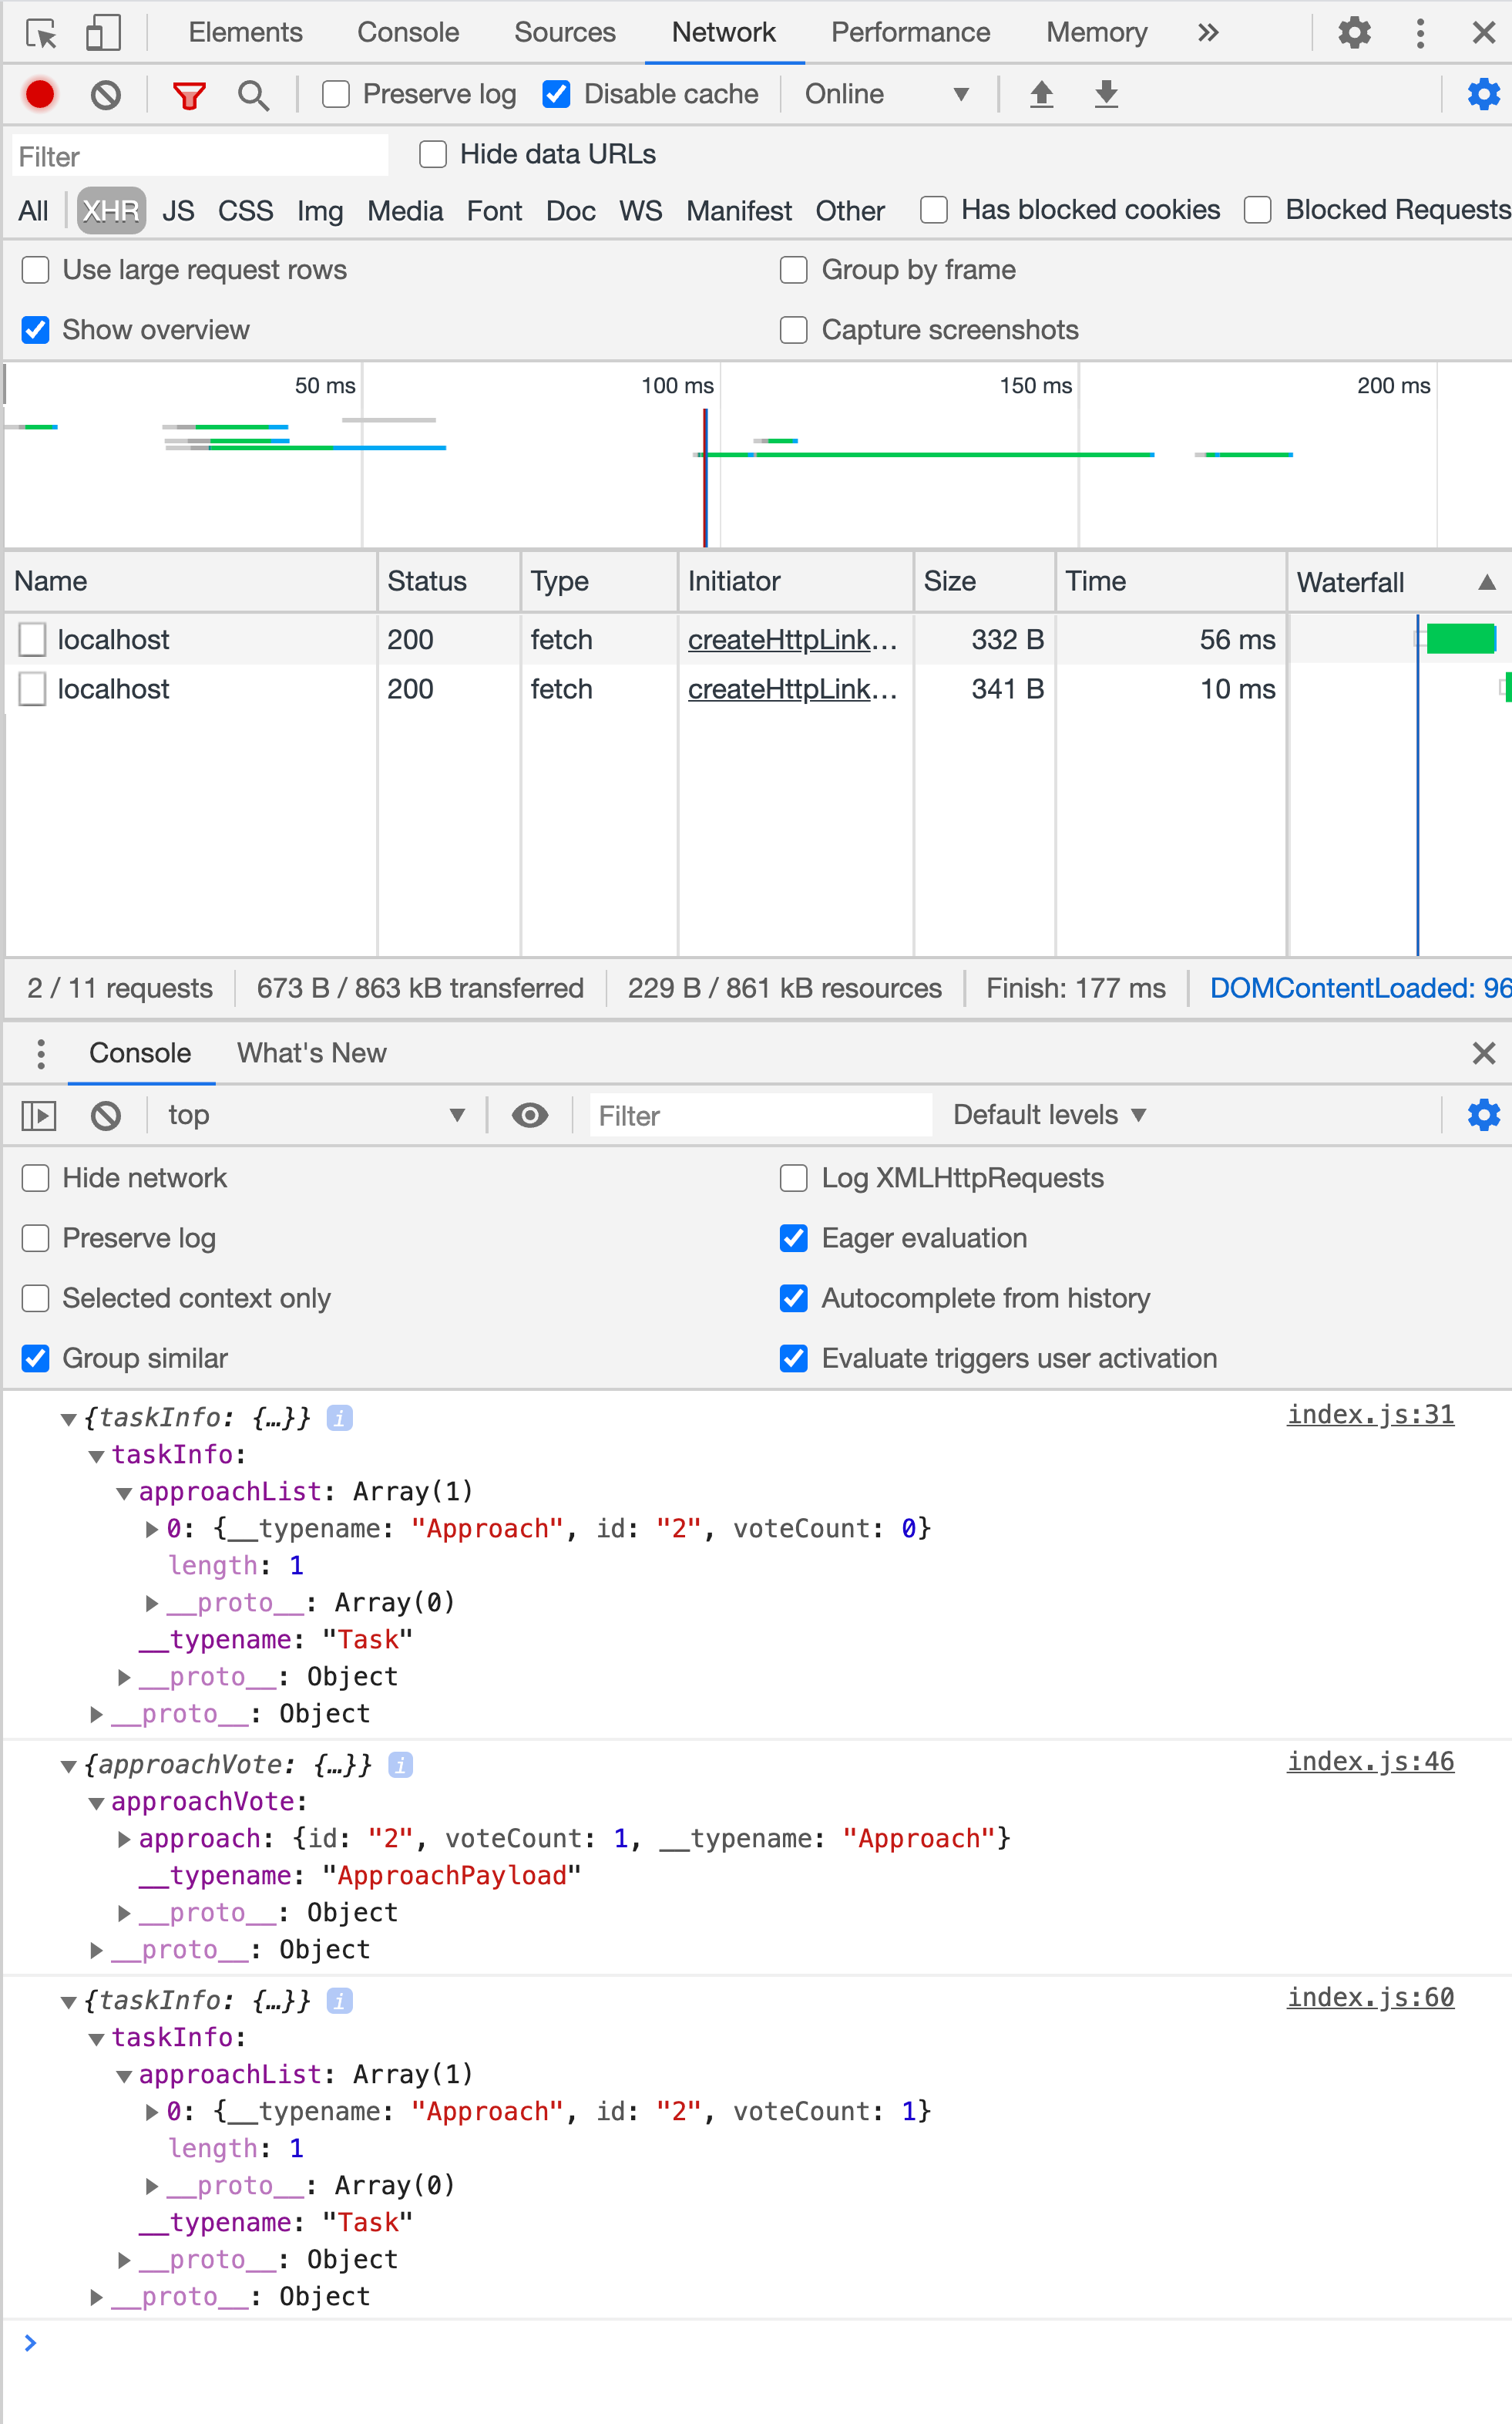Image resolution: width=1512 pixels, height=2424 pixels.
Task: Open index.js:46 source link
Action: click(x=1370, y=1762)
